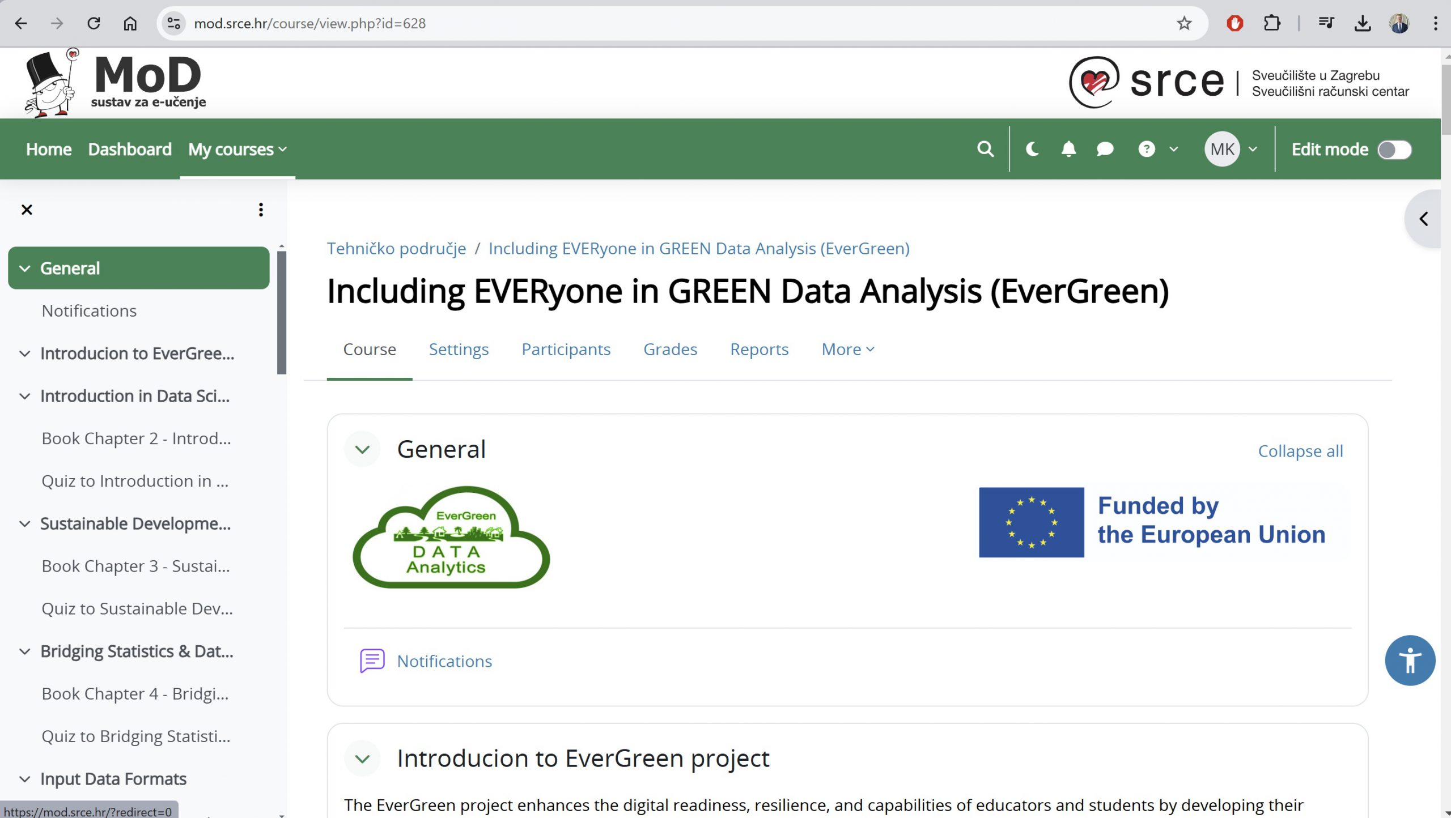1451x818 pixels.
Task: Open the Chrome profile avatar
Action: (1399, 23)
